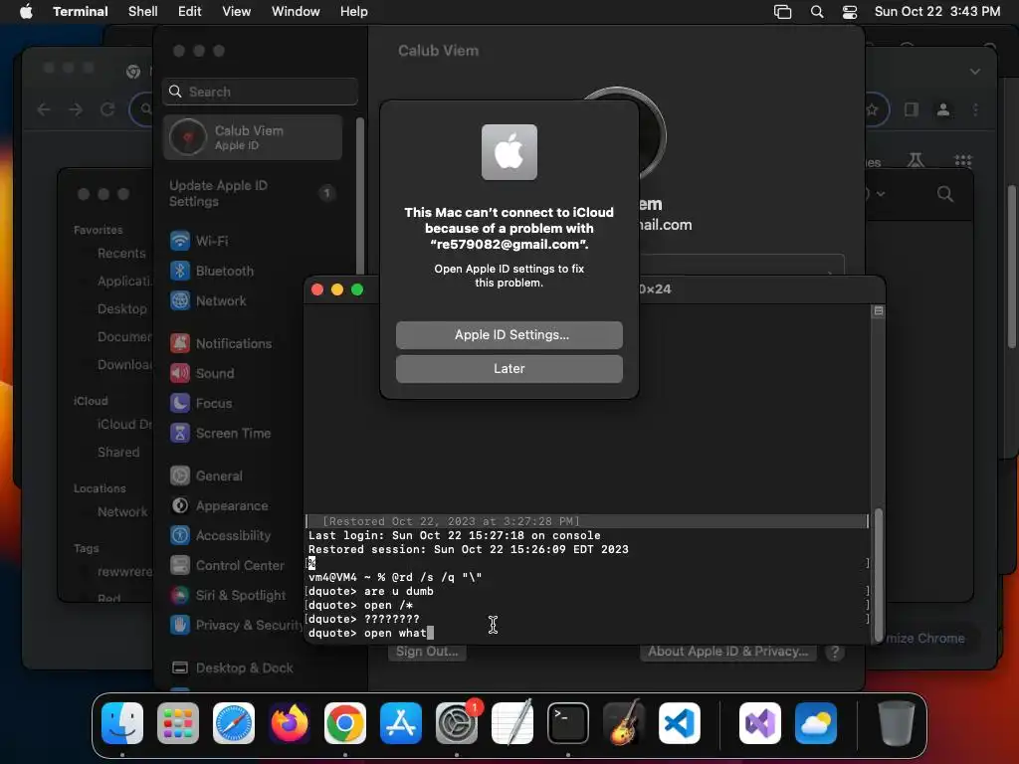Open Trash from the Dock
The image size is (1019, 764).
[x=897, y=723]
